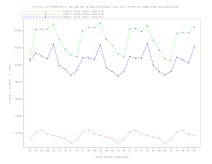212x164 pixels.
Task: Click the red solid legend line sample
Action: pos(41,11)
